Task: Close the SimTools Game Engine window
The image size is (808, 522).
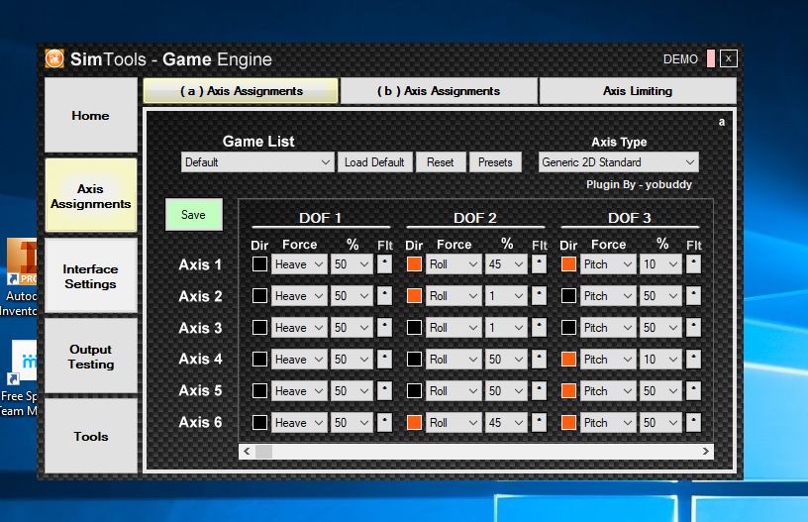Action: coord(728,58)
